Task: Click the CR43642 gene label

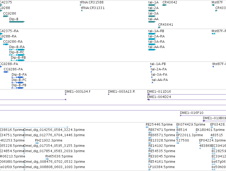Action: click(170, 2)
